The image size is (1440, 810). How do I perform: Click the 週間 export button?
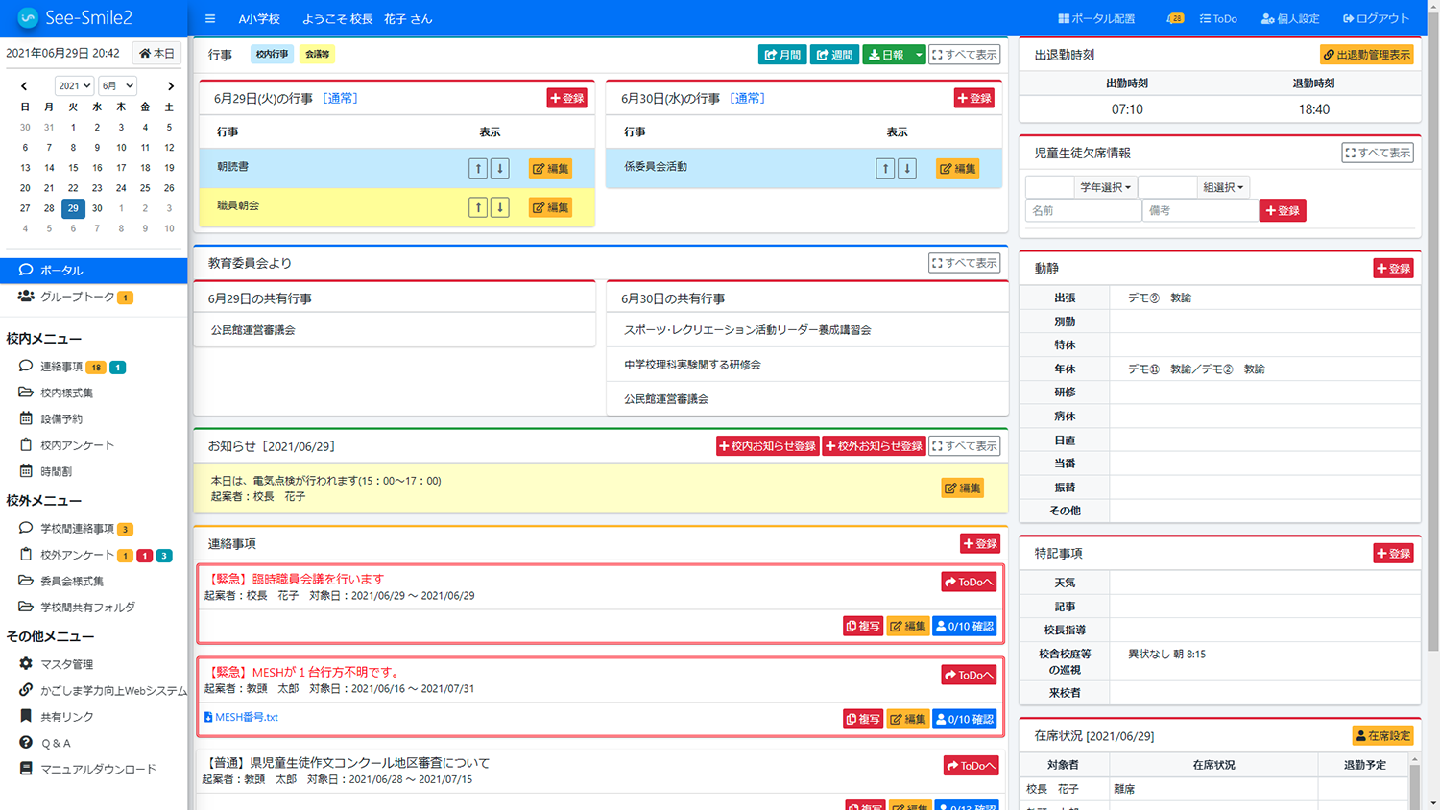pyautogui.click(x=834, y=55)
